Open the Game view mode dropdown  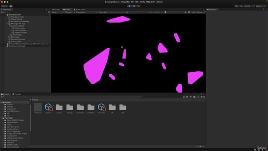pos(57,12)
